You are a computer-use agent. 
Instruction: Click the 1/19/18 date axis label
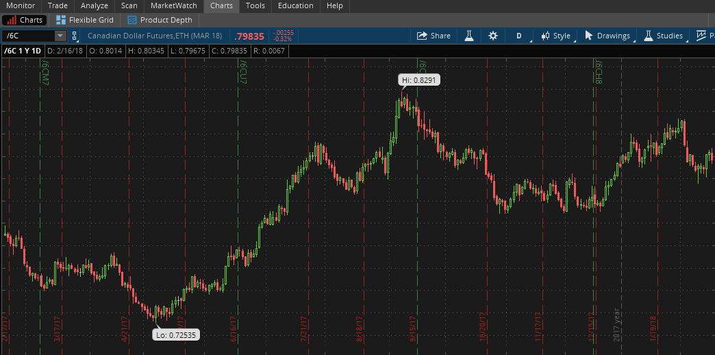point(653,328)
